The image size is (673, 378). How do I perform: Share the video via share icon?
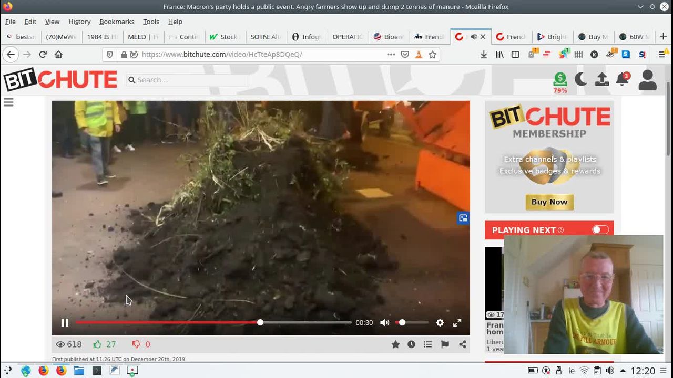463,344
